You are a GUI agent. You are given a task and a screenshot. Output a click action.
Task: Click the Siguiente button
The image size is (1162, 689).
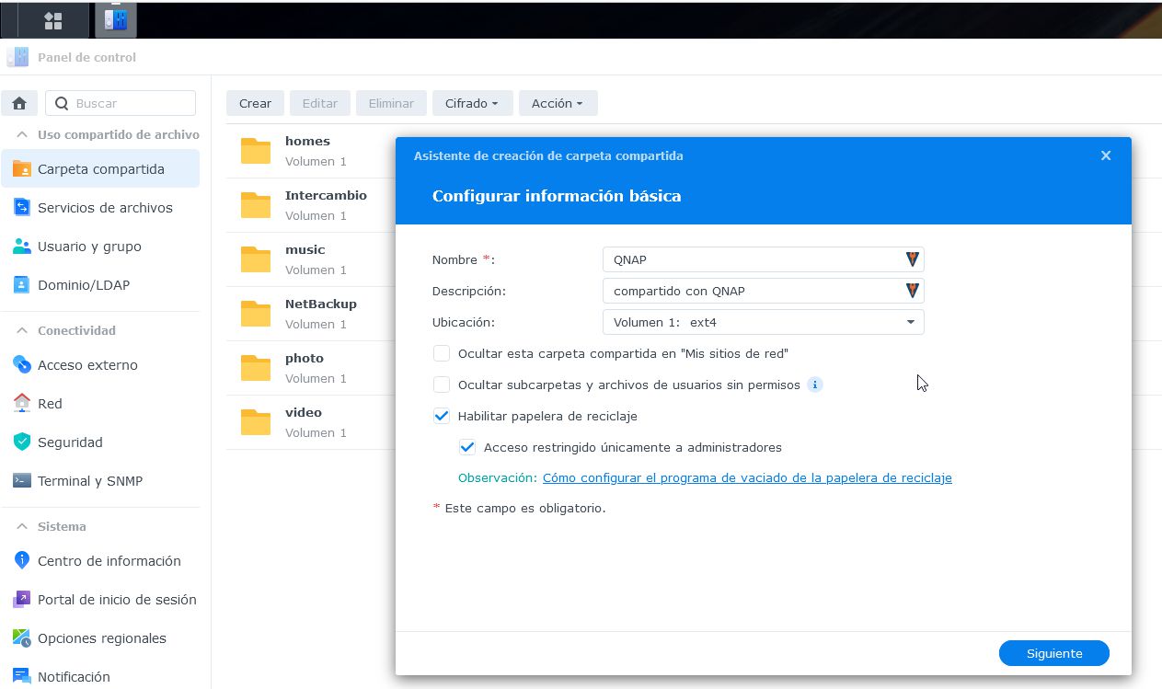(x=1053, y=653)
